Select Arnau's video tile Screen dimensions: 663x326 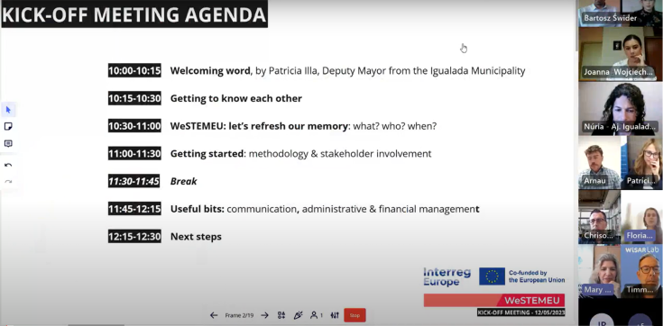[x=599, y=163]
